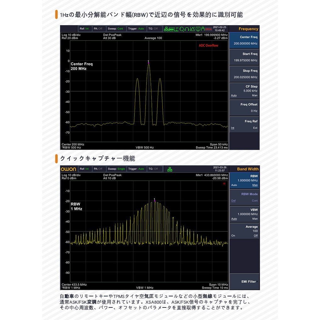Click the magnifier zoom icon in the status bar
This screenshot has width=320, height=320.
(182, 29)
